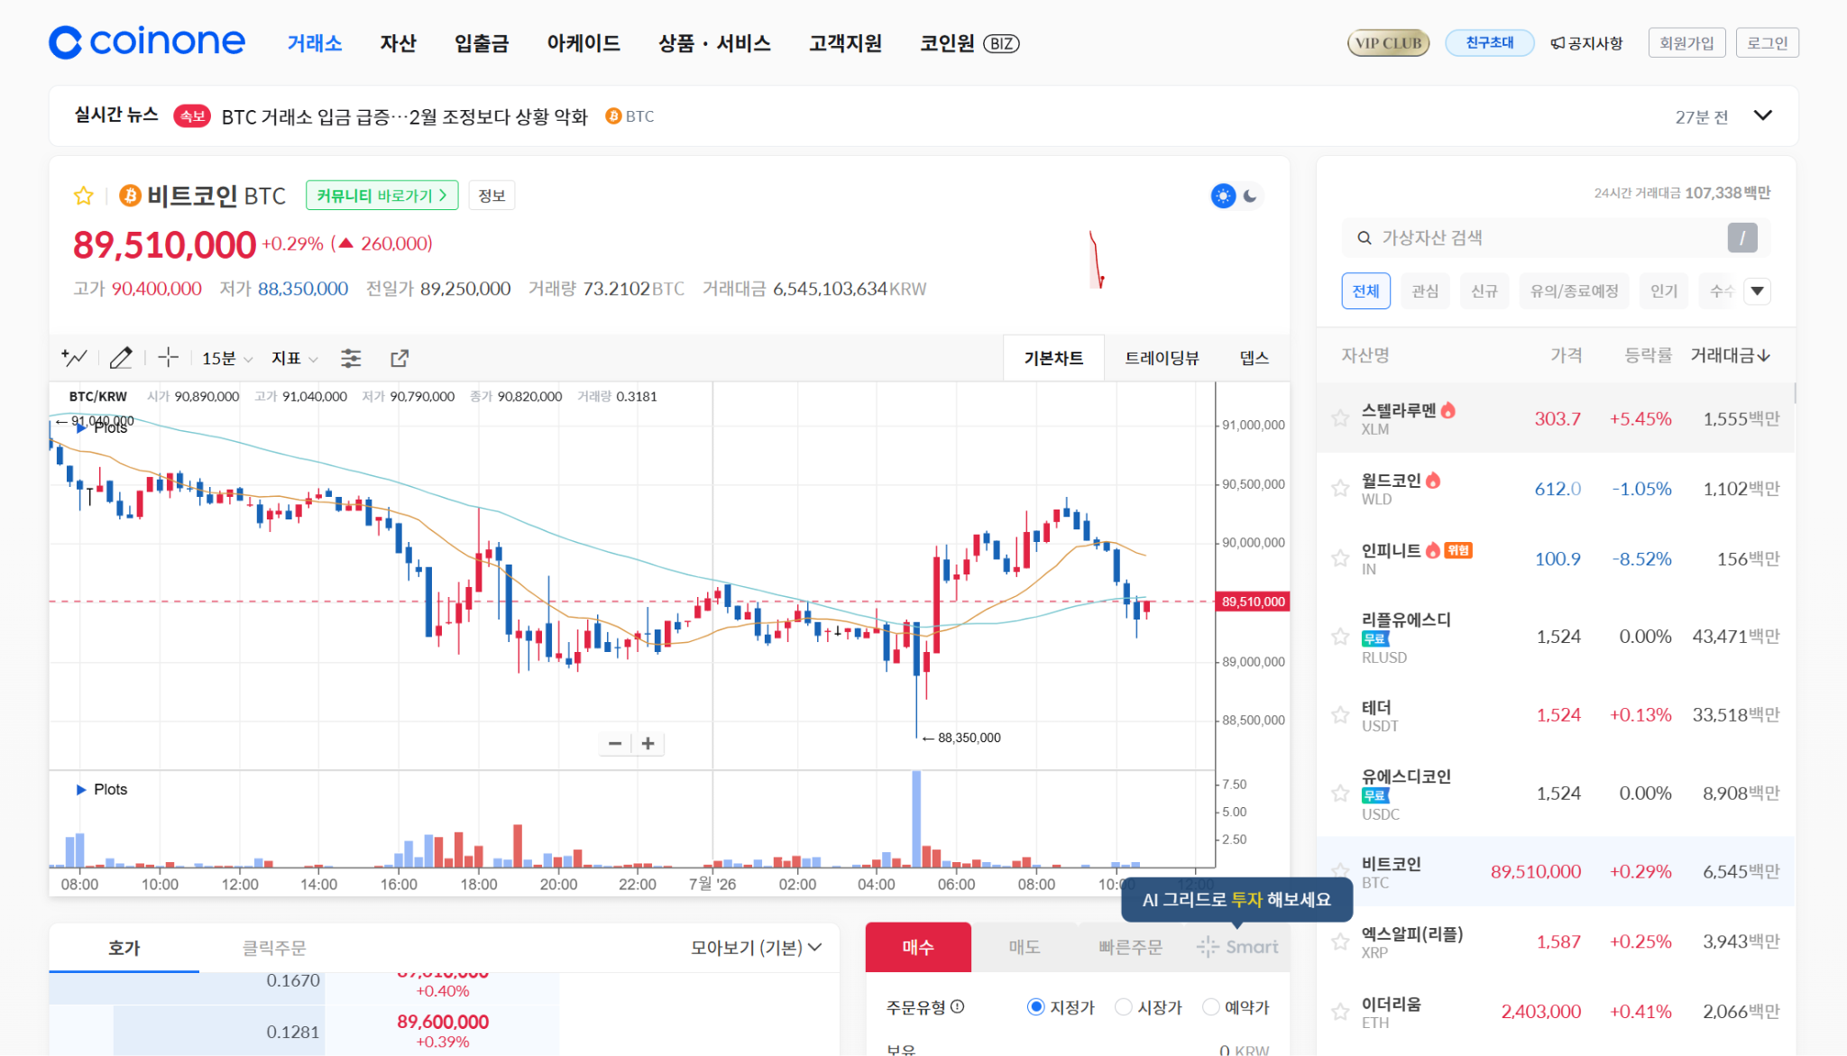The image size is (1847, 1056).
Task: Click the slash shortcut key icon
Action: pos(1742,238)
